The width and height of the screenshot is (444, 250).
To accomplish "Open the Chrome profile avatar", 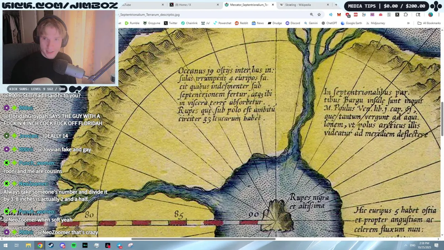I will point(430,15).
